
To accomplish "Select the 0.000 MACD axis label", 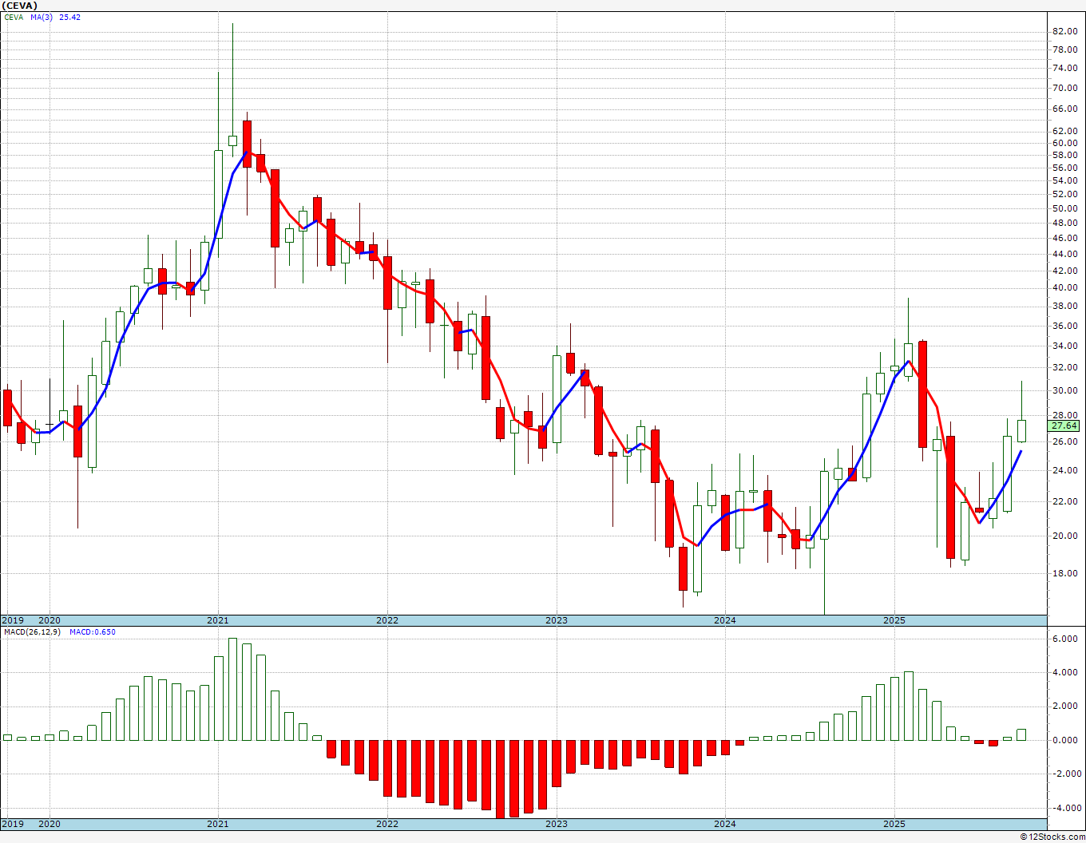I will [1065, 740].
